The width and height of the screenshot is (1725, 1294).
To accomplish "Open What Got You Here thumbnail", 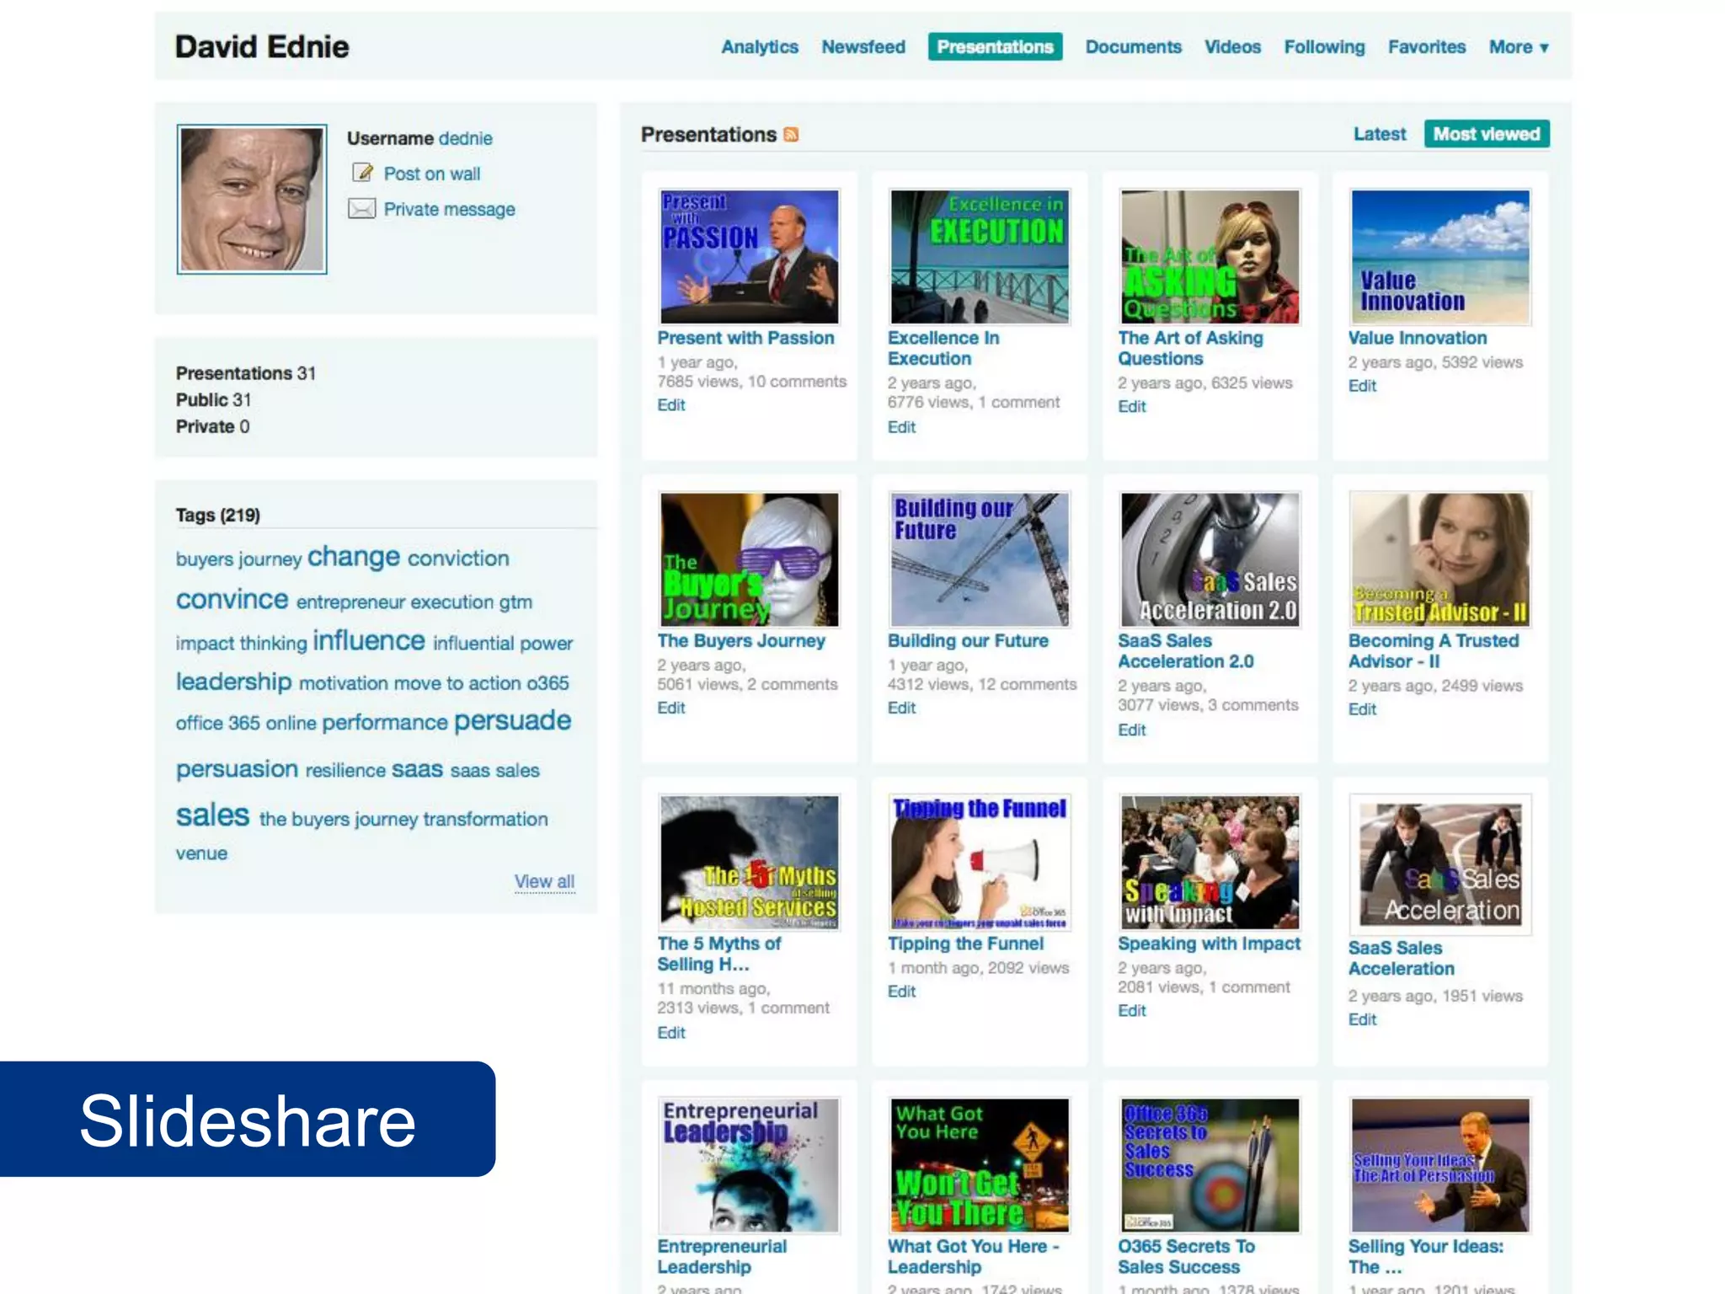I will pos(980,1165).
